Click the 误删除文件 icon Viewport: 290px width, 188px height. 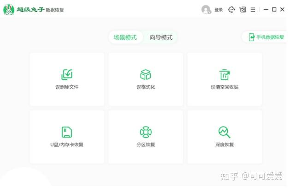click(x=67, y=74)
